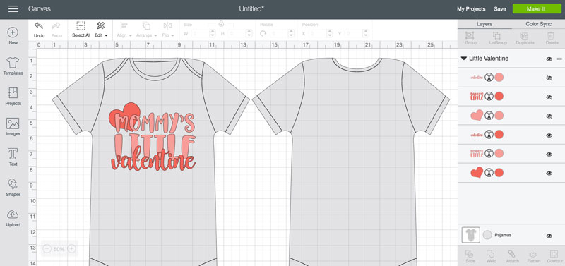Open the Images library
This screenshot has height=266, width=565.
point(13,127)
